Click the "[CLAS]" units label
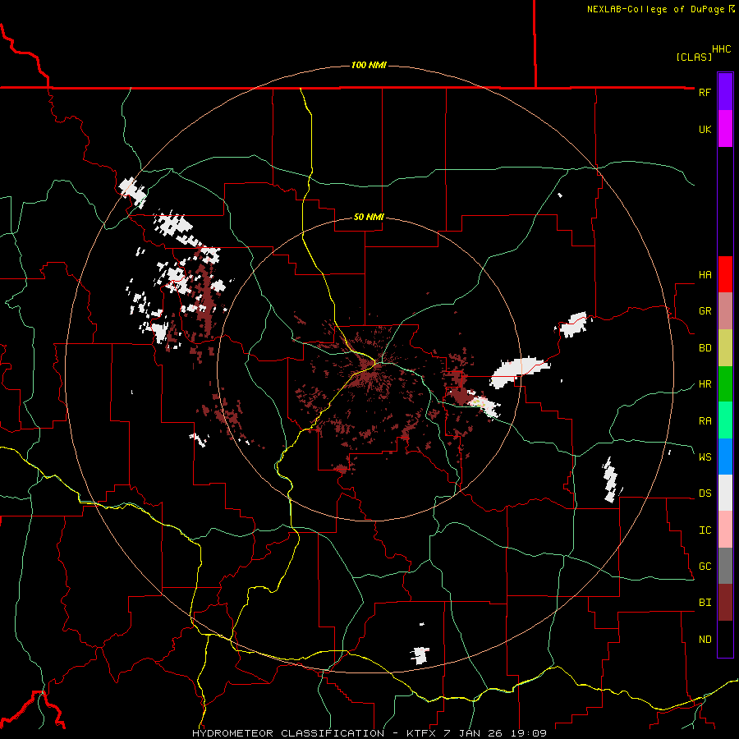The height and width of the screenshot is (739, 739). pyautogui.click(x=694, y=57)
